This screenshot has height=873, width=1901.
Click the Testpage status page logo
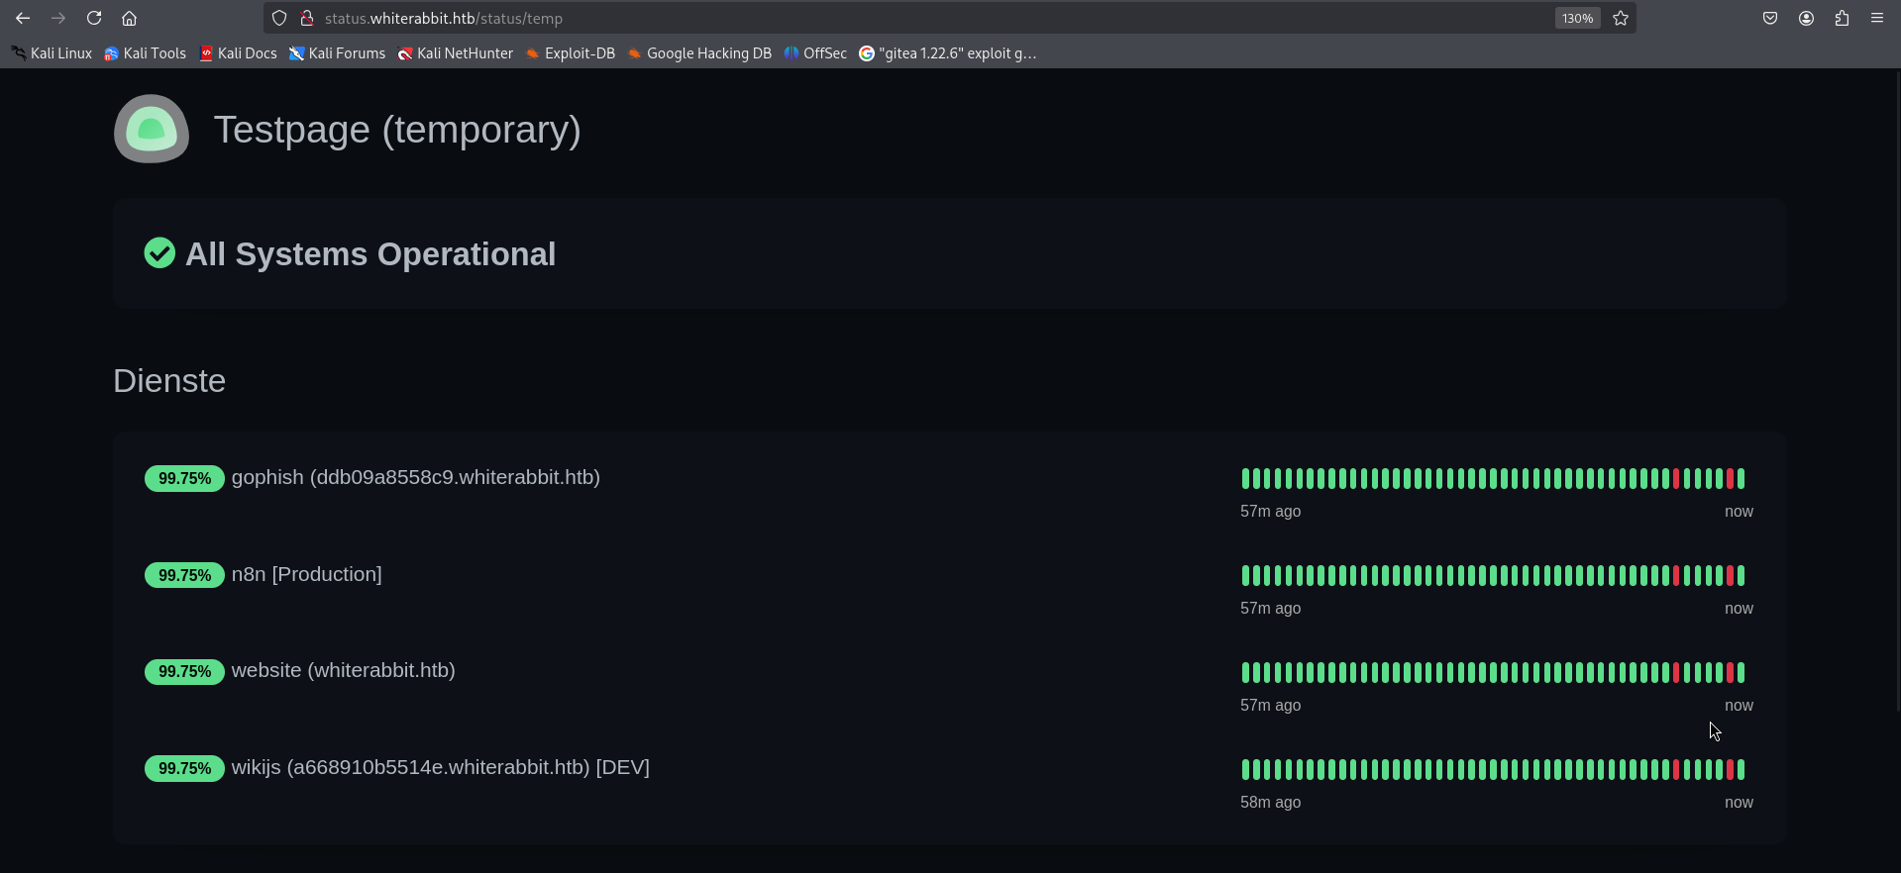pos(152,129)
